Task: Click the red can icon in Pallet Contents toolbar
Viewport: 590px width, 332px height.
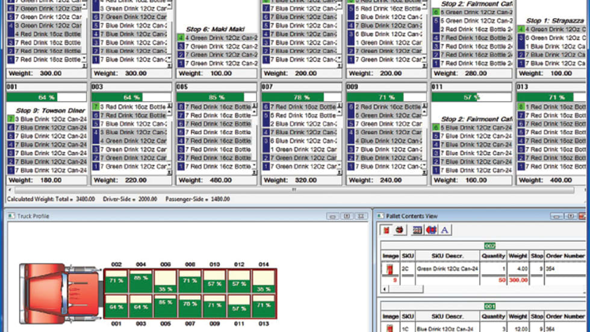Action: (388, 229)
